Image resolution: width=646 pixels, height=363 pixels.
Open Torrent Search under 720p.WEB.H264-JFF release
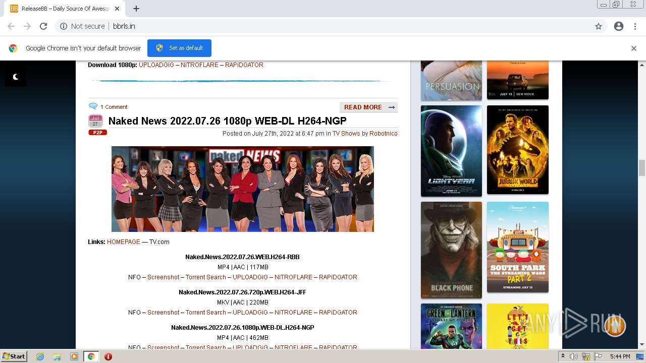pyautogui.click(x=206, y=313)
